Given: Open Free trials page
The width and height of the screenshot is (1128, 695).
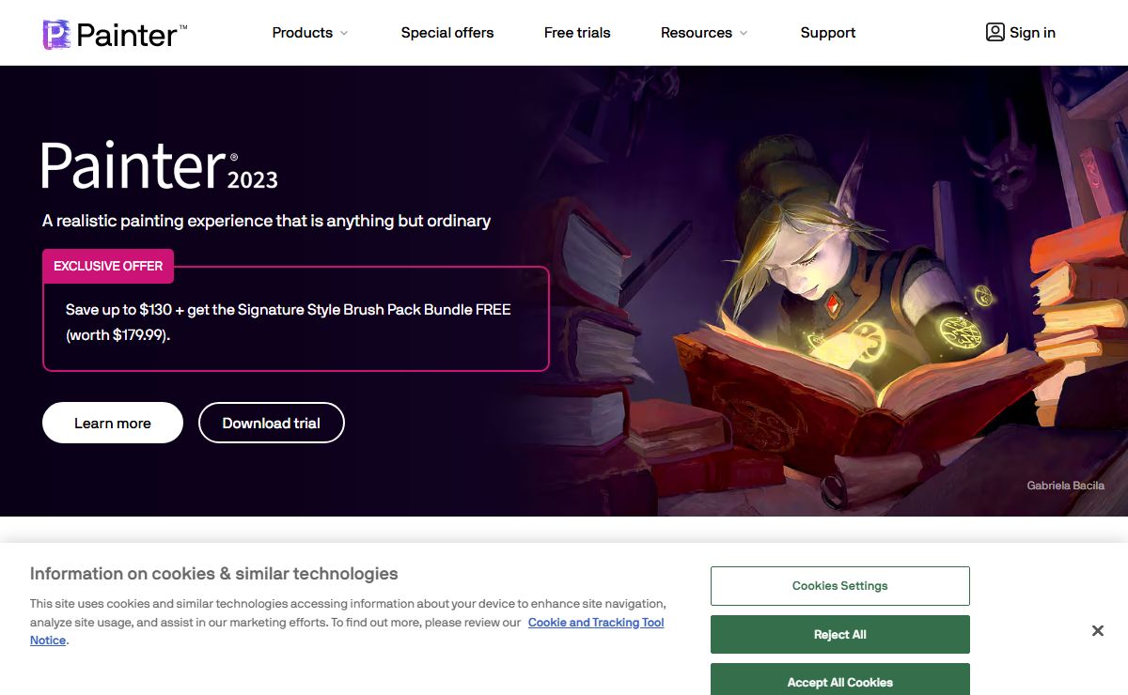Looking at the screenshot, I should pos(577,33).
